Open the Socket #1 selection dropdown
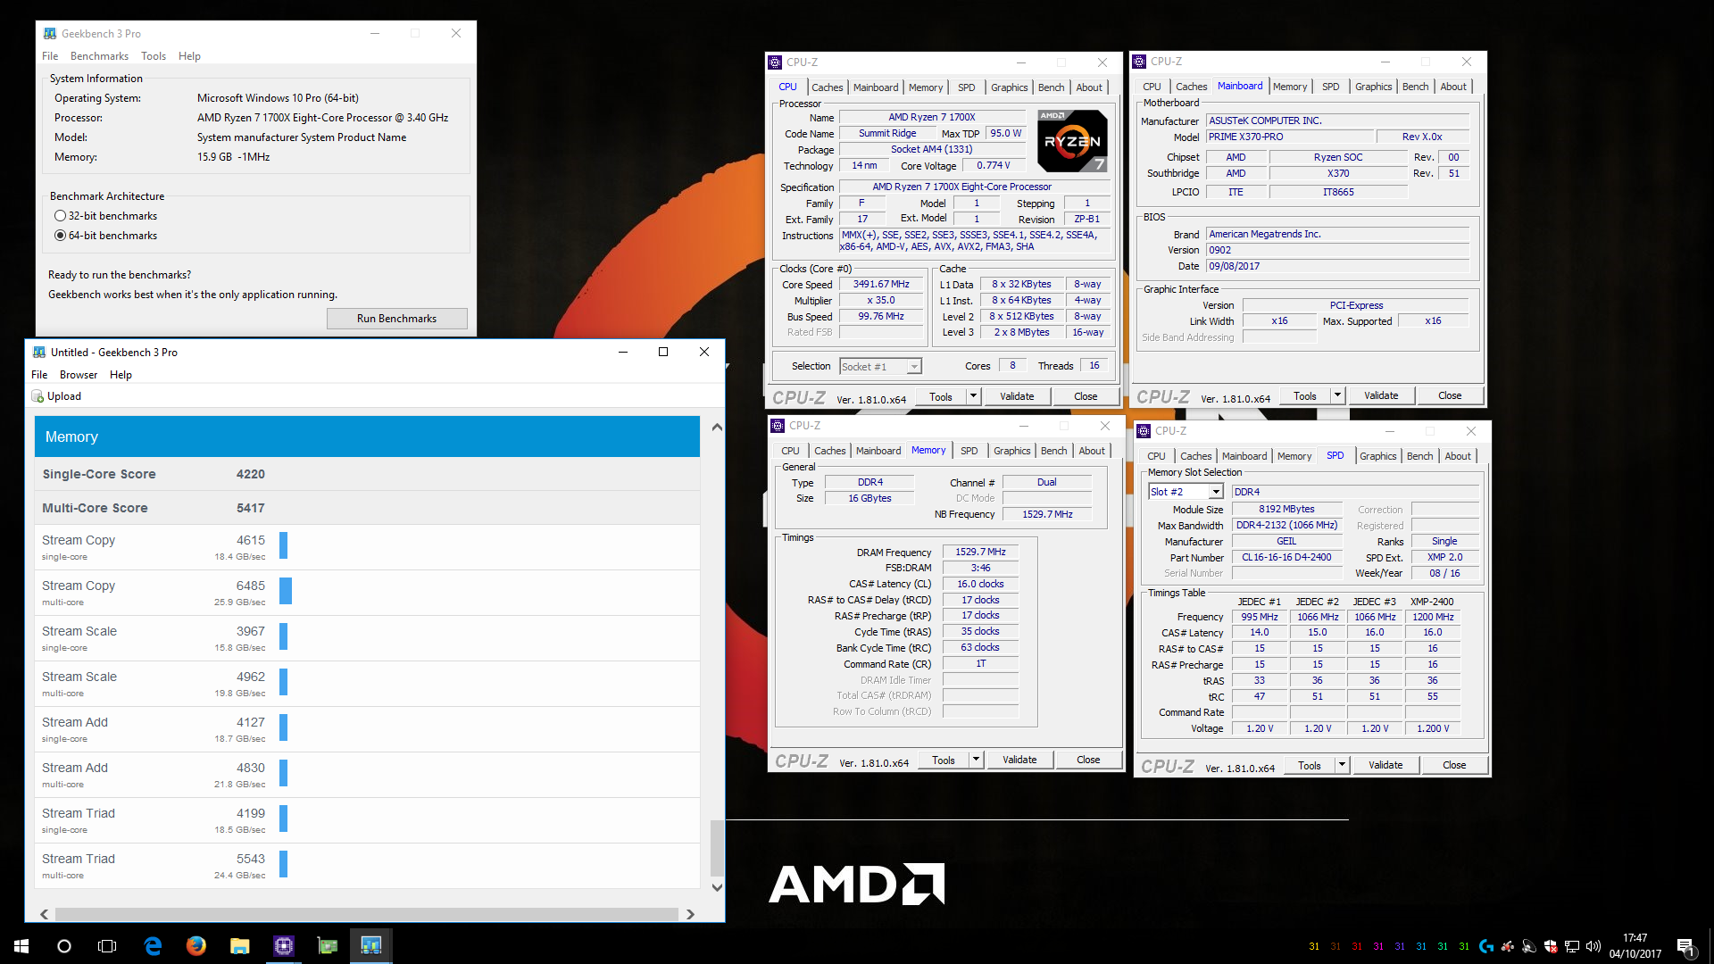The width and height of the screenshot is (1714, 964). (x=914, y=367)
